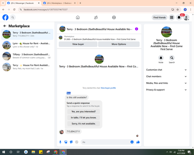This screenshot has width=194, height=155.
Task: Open a new browser tab
Action: (x=80, y=3)
